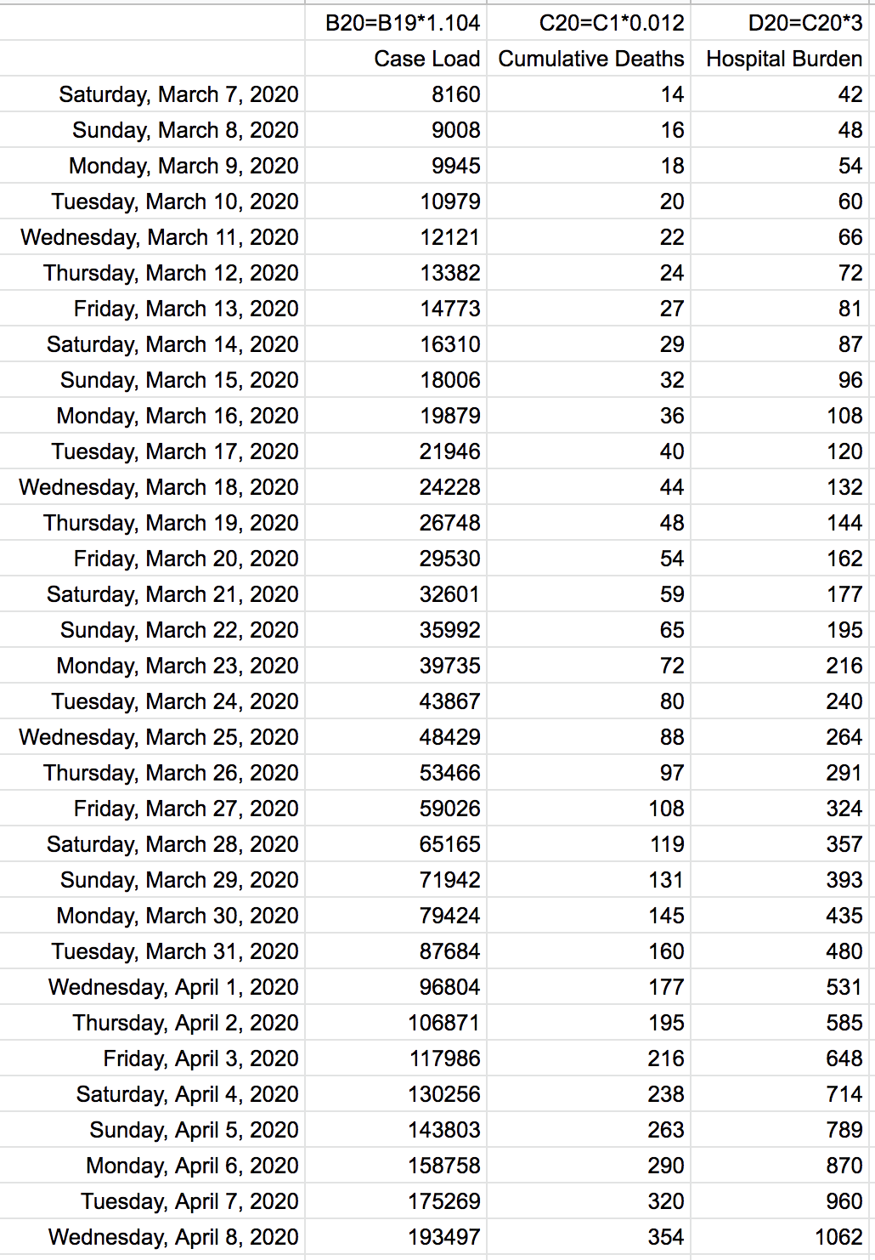Select case load value 193497
The image size is (875, 1260).
coord(396,1237)
